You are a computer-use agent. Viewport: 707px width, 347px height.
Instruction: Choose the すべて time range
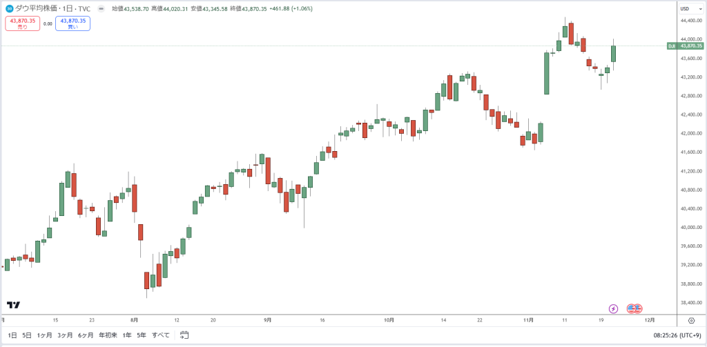coord(160,335)
